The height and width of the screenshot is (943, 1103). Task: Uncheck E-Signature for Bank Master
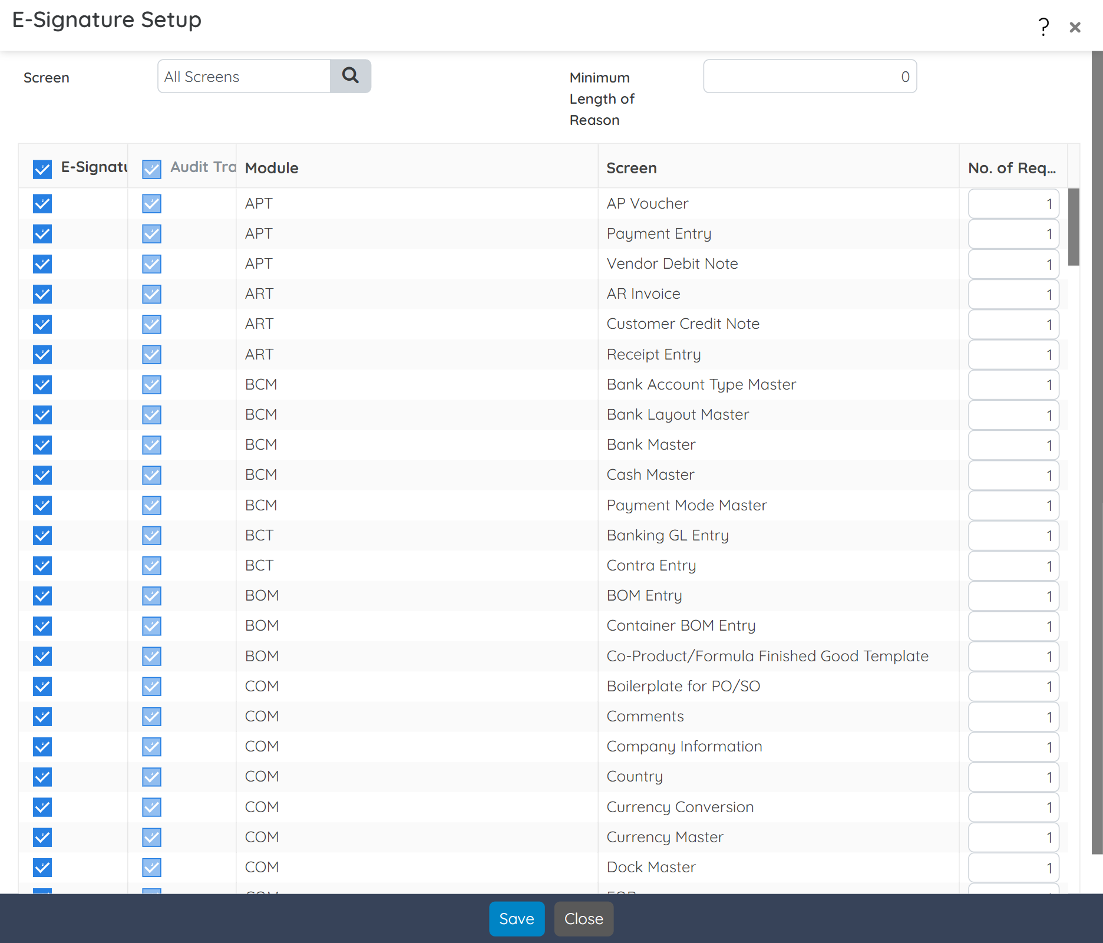[42, 445]
